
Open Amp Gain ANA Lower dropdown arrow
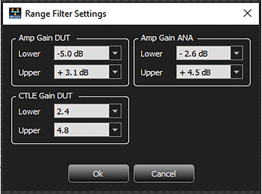(x=236, y=53)
